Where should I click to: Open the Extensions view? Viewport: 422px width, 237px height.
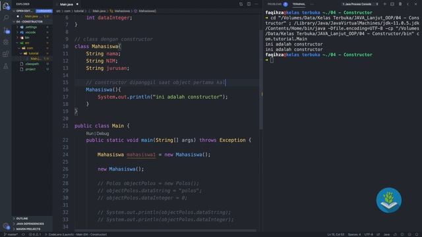[x=6, y=54]
